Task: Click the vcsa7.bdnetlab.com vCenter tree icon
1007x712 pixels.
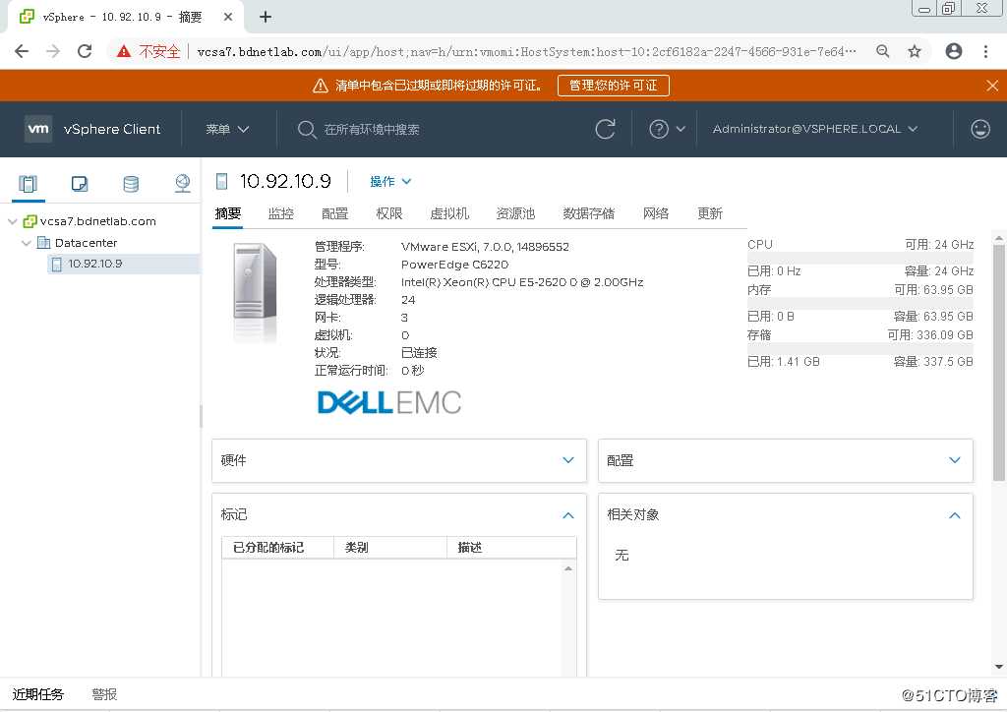Action: (x=30, y=221)
